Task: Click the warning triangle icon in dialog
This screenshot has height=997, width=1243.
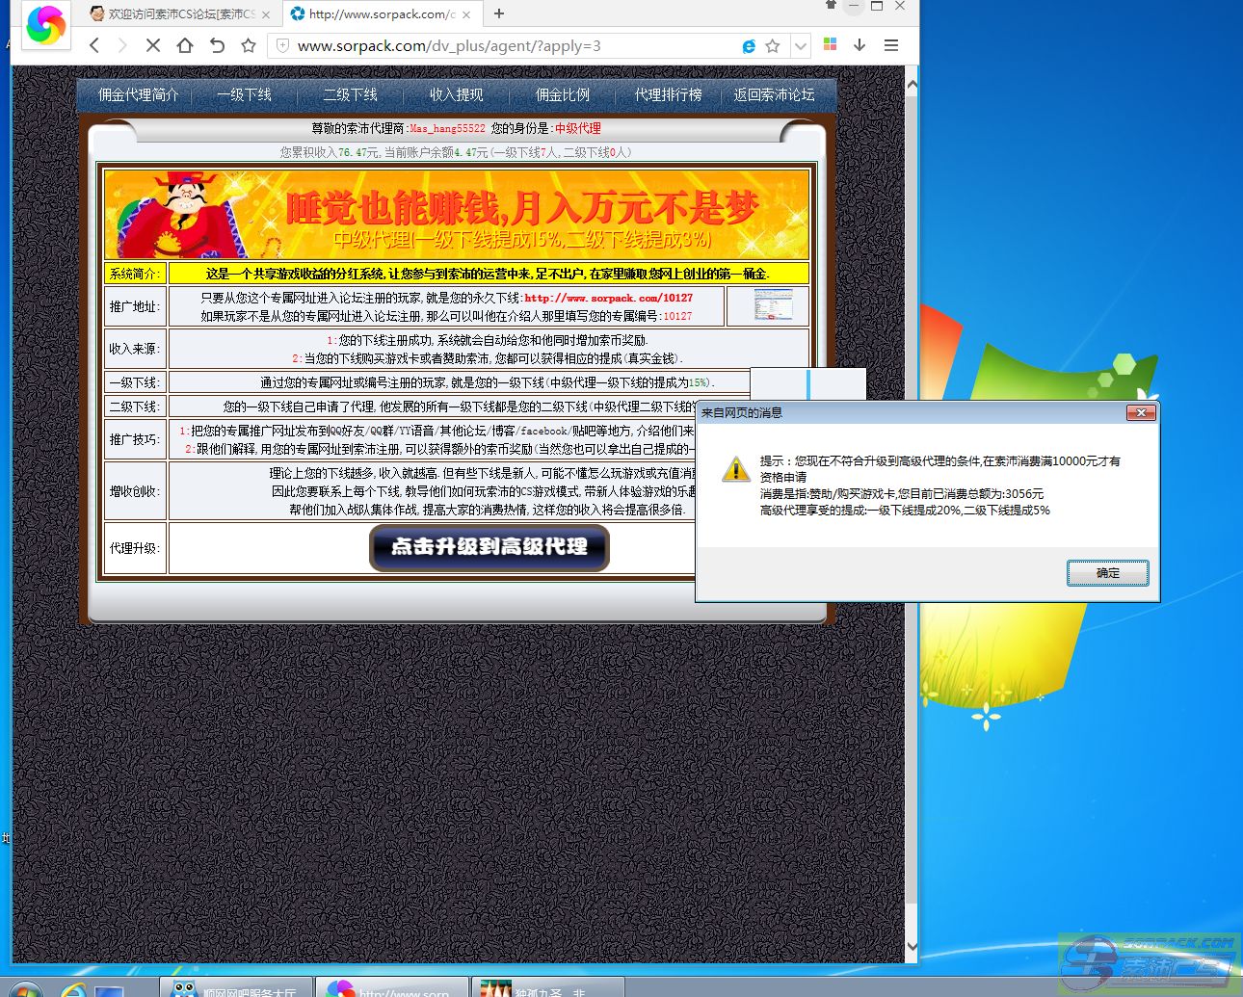Action: (736, 469)
